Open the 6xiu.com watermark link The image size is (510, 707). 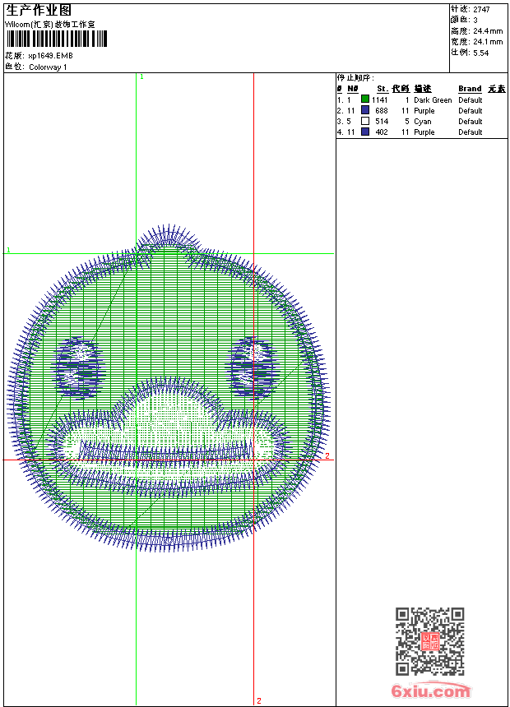tap(430, 691)
